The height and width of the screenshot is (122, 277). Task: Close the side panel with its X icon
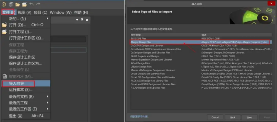coord(87,20)
